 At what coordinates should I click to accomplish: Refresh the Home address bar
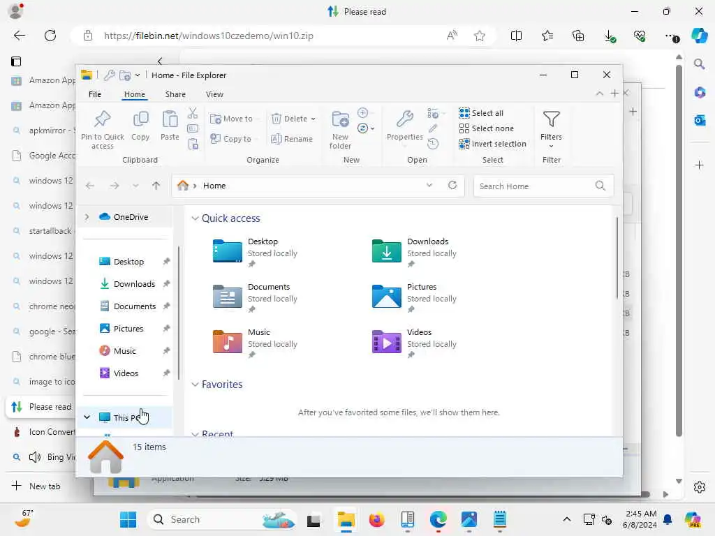click(x=452, y=185)
